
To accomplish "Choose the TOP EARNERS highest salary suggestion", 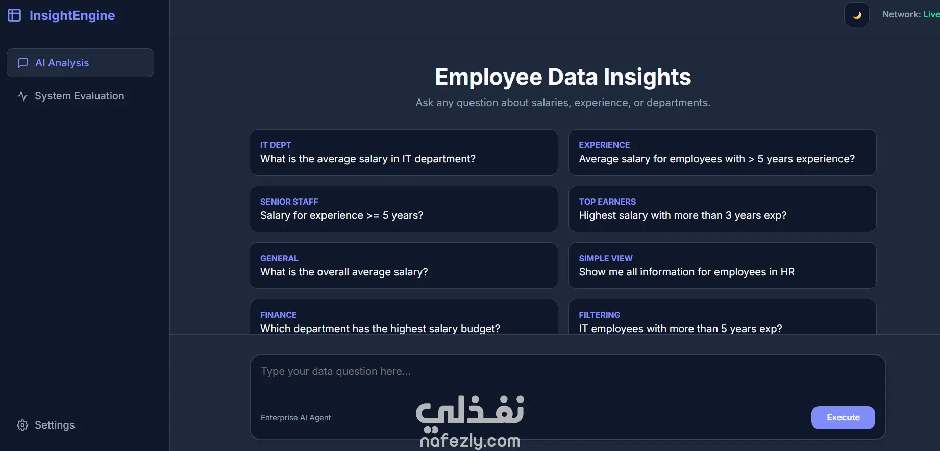I will click(722, 209).
